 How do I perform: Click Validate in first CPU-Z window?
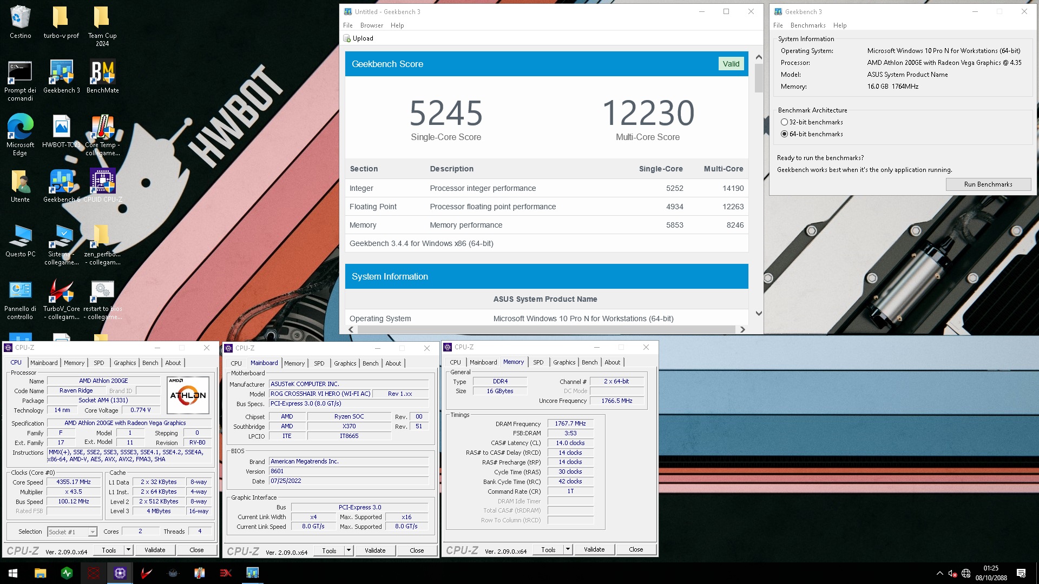[x=155, y=550]
